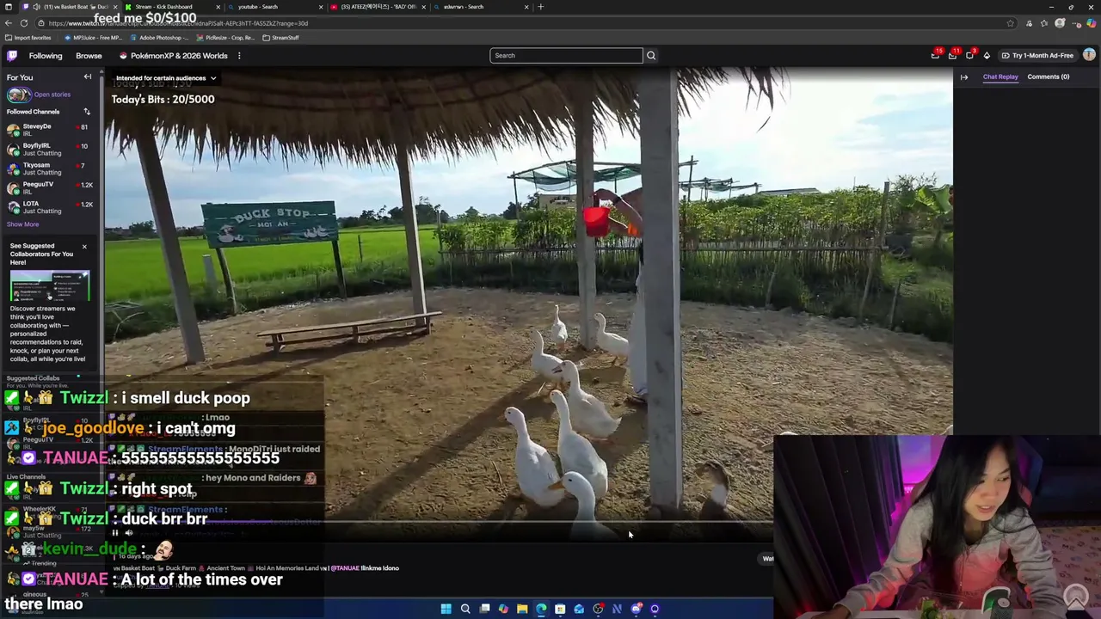Image resolution: width=1101 pixels, height=619 pixels.
Task: Open browser settings and more menu
Action: point(1076,23)
